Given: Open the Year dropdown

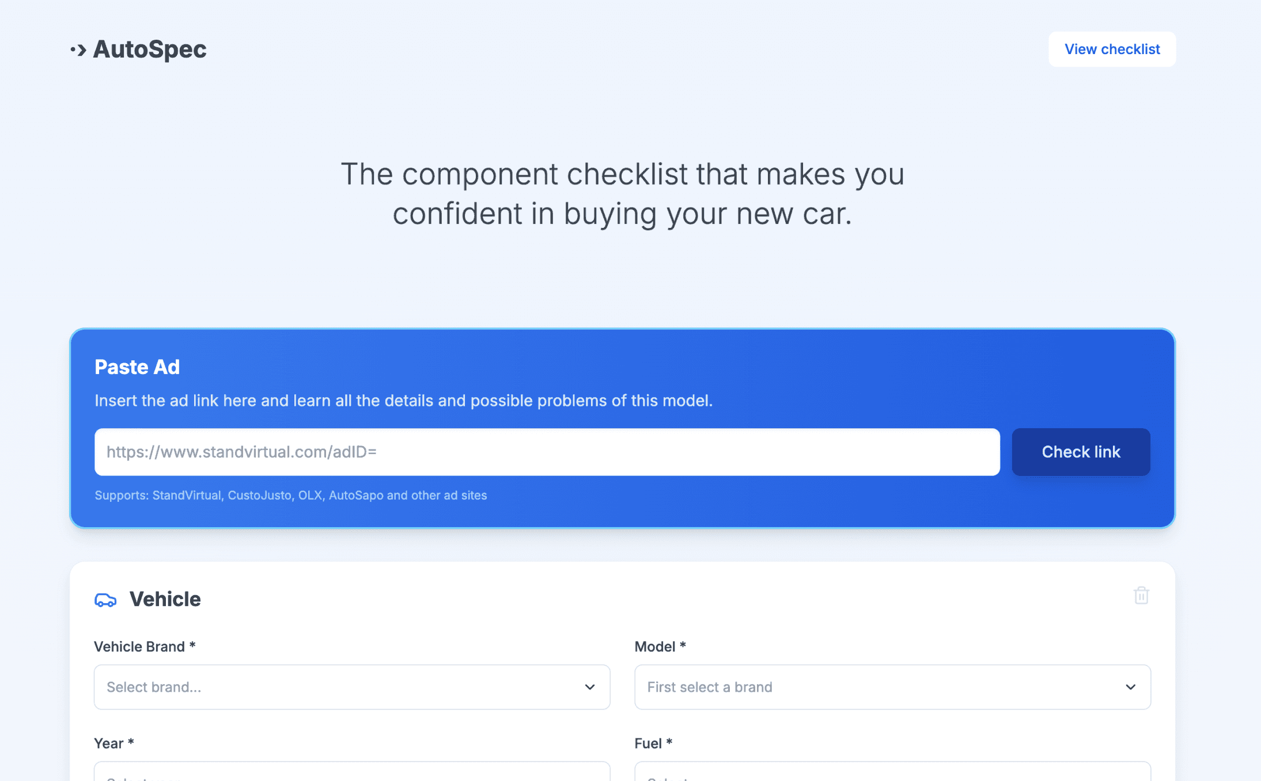Looking at the screenshot, I should [352, 772].
